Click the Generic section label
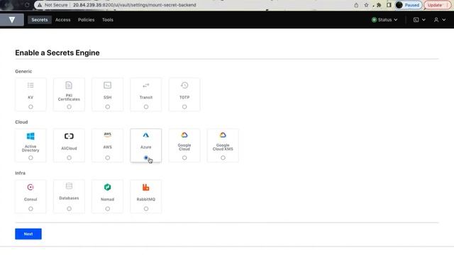 click(x=23, y=71)
